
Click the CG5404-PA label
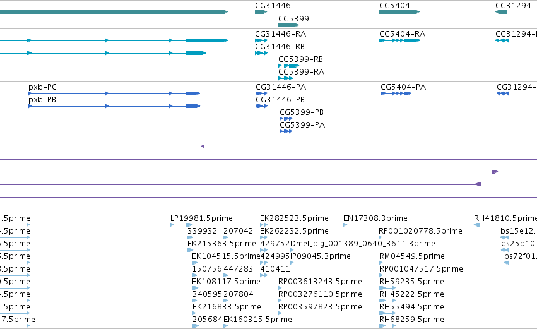point(403,87)
